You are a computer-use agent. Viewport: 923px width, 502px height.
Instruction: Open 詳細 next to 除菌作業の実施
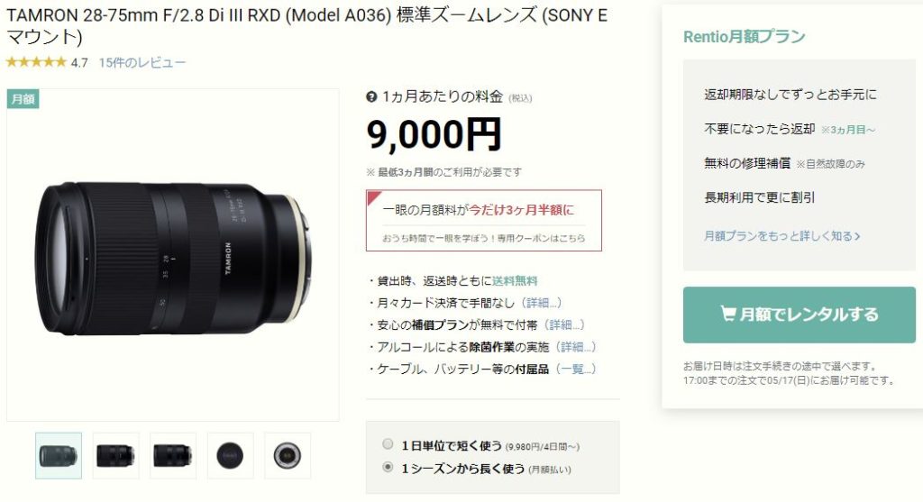(x=576, y=347)
